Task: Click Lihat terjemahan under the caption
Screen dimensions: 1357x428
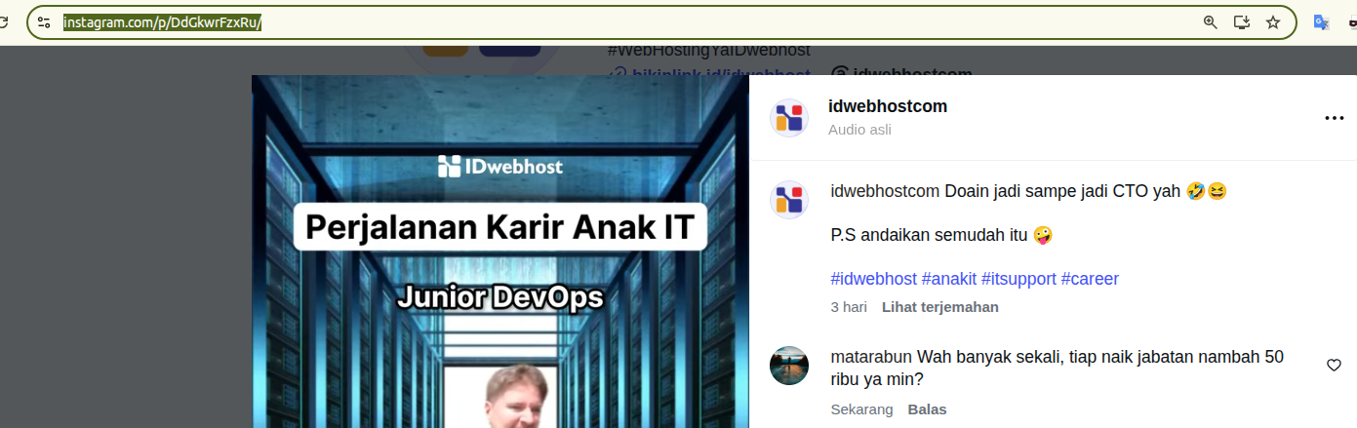Action: tap(940, 307)
